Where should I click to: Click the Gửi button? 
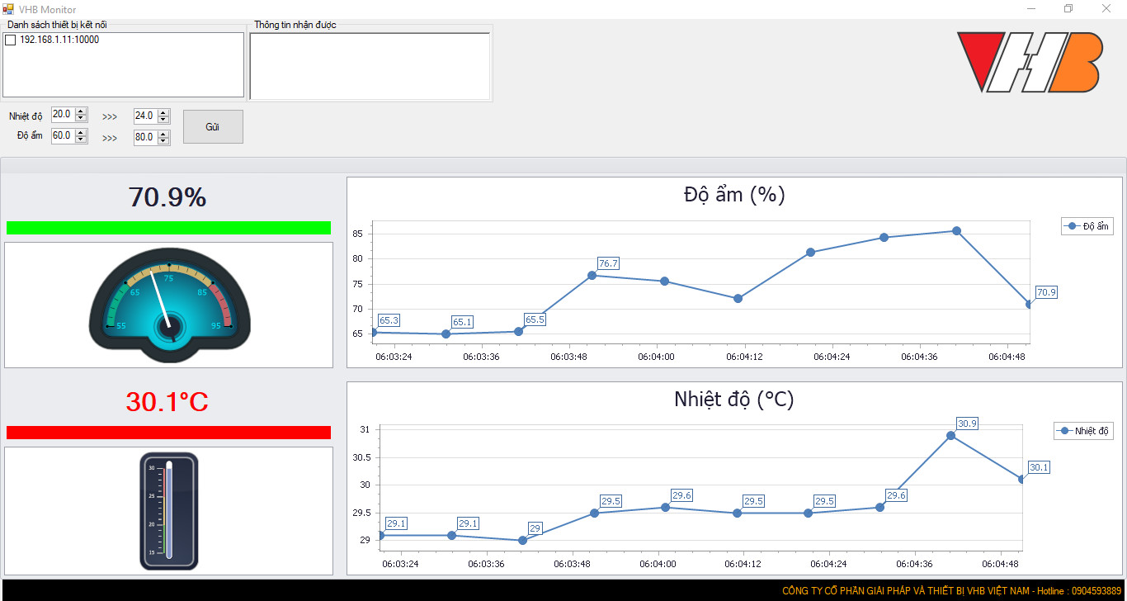(213, 126)
